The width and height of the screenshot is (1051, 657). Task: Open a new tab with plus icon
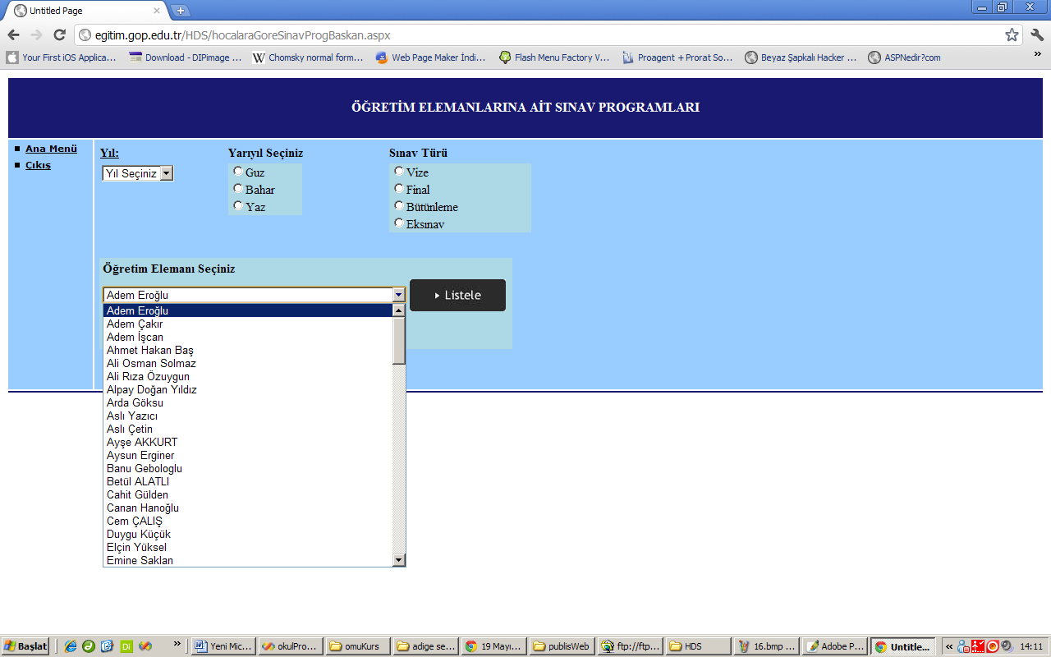(x=180, y=11)
